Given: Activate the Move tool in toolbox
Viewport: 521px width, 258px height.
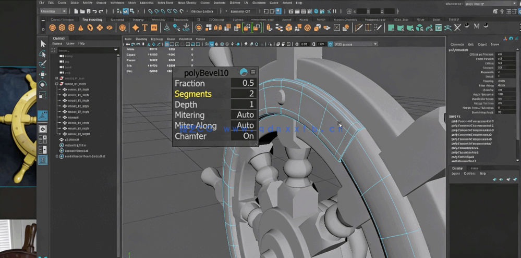Looking at the screenshot, I should [x=43, y=74].
